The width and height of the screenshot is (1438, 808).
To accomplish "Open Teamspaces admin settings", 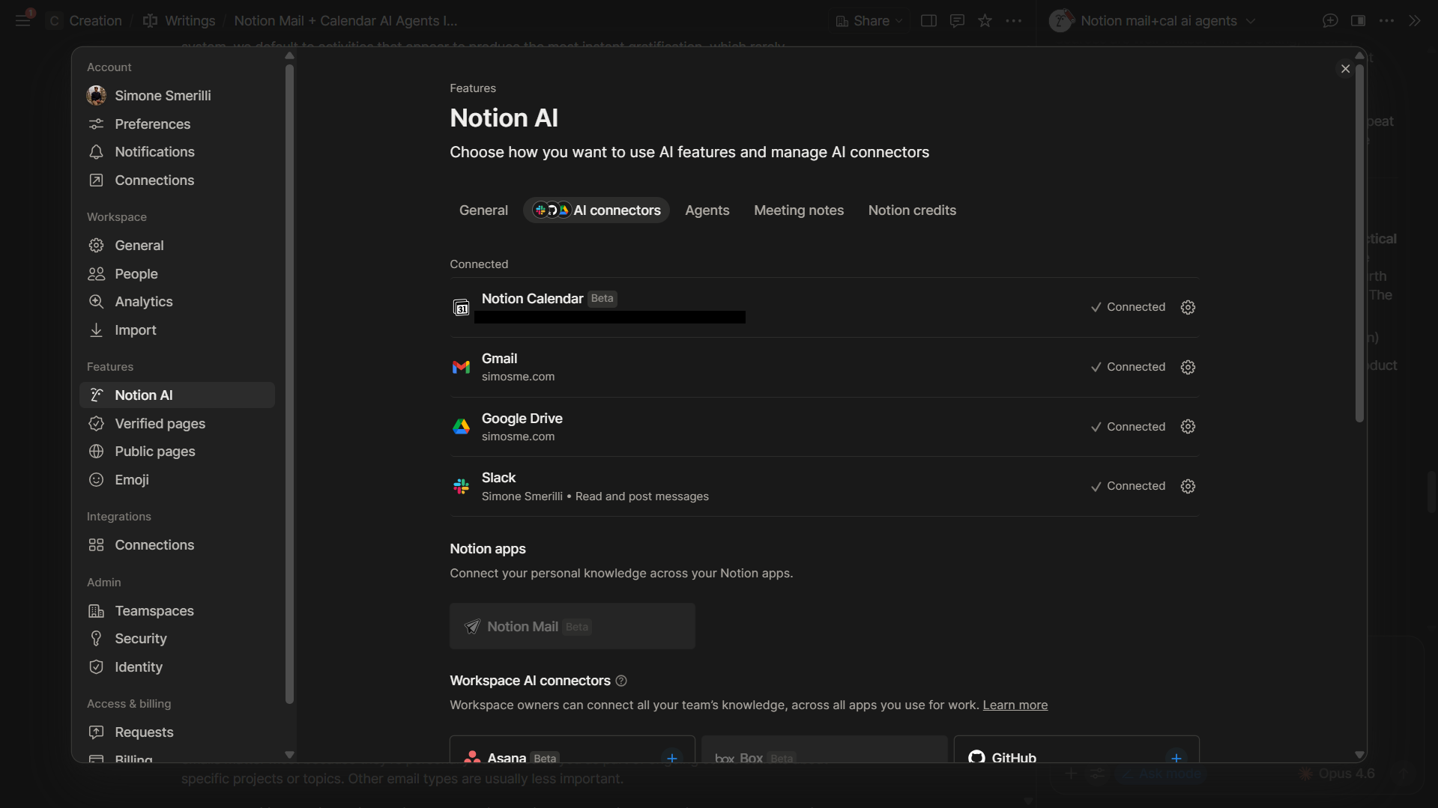I will [154, 610].
